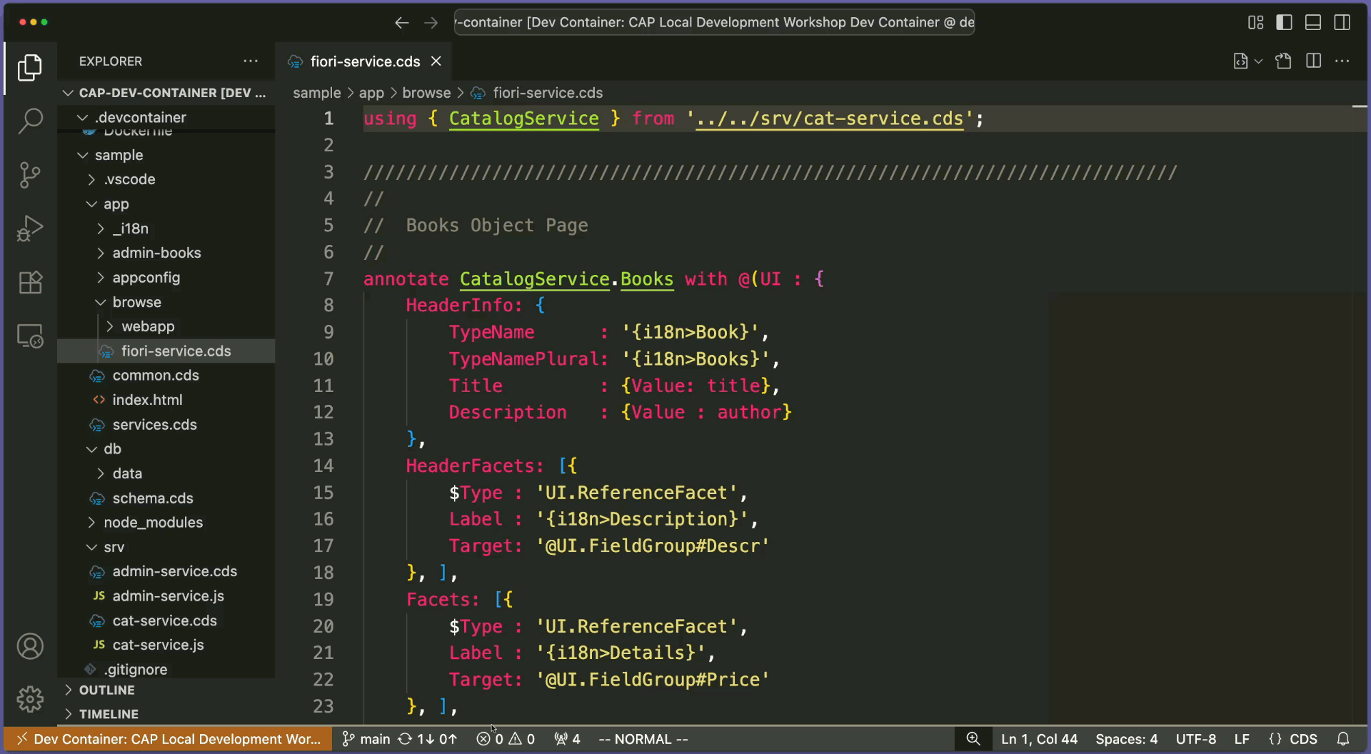This screenshot has width=1371, height=754.
Task: Click the Open Changes icon in editor toolbar
Action: point(1283,61)
